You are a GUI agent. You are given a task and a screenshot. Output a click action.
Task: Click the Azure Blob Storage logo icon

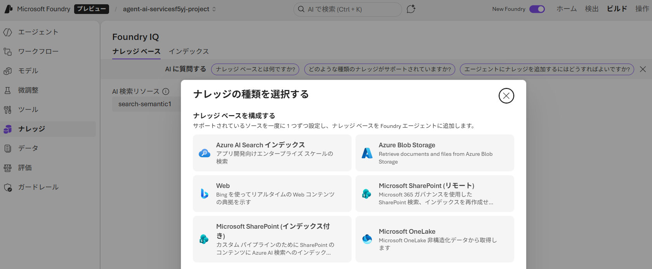367,153
